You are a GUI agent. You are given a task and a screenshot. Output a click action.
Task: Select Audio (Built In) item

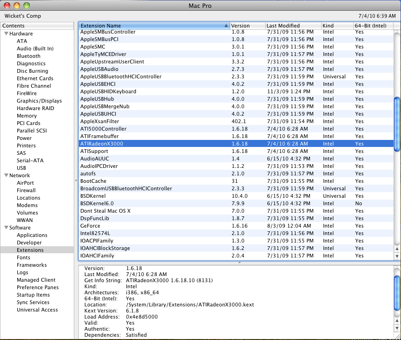(x=35, y=49)
